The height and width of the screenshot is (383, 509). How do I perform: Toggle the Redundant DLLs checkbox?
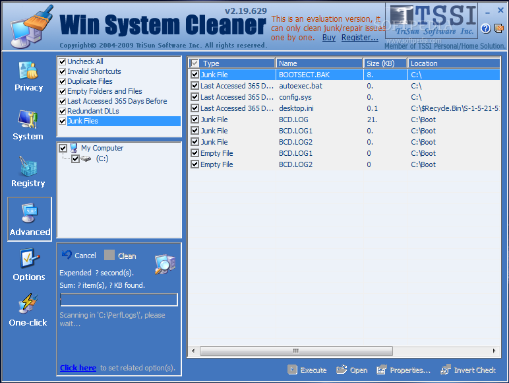[x=63, y=111]
